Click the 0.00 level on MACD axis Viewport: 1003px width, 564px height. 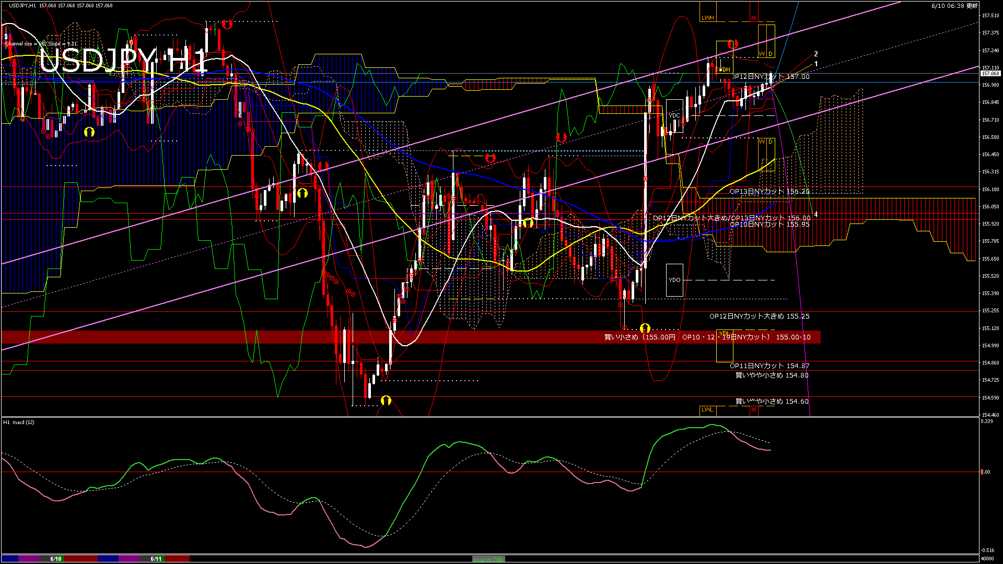click(985, 472)
